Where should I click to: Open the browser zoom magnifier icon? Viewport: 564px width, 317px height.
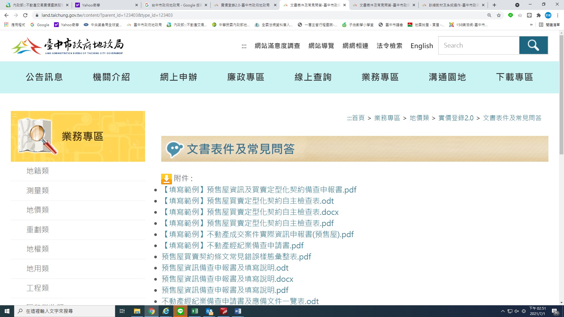pyautogui.click(x=489, y=15)
